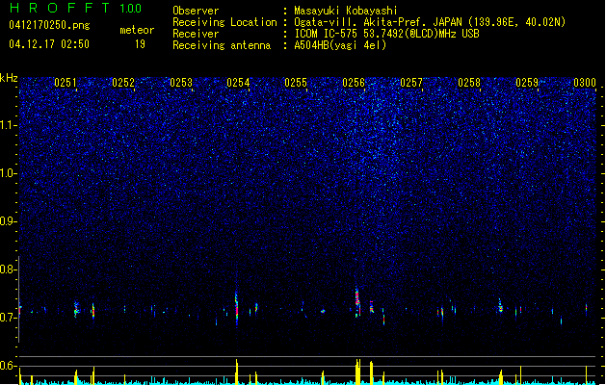The height and width of the screenshot is (385, 606).
Task: Click the 0256 time marker
Action: 354,83
